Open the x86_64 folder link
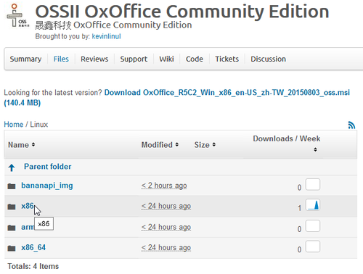Screen dimensions: 363x274 click(33, 248)
